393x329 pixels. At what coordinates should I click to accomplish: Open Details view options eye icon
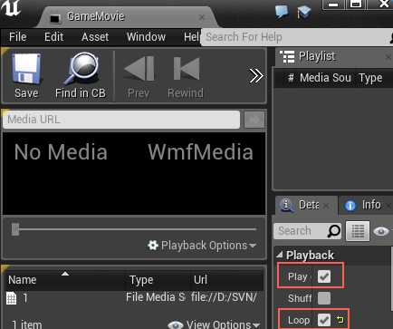point(381,231)
